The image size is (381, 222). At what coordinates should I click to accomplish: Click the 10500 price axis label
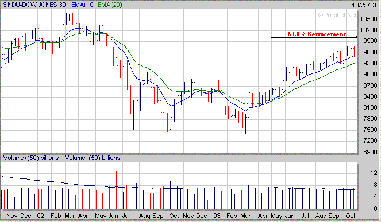click(x=368, y=19)
